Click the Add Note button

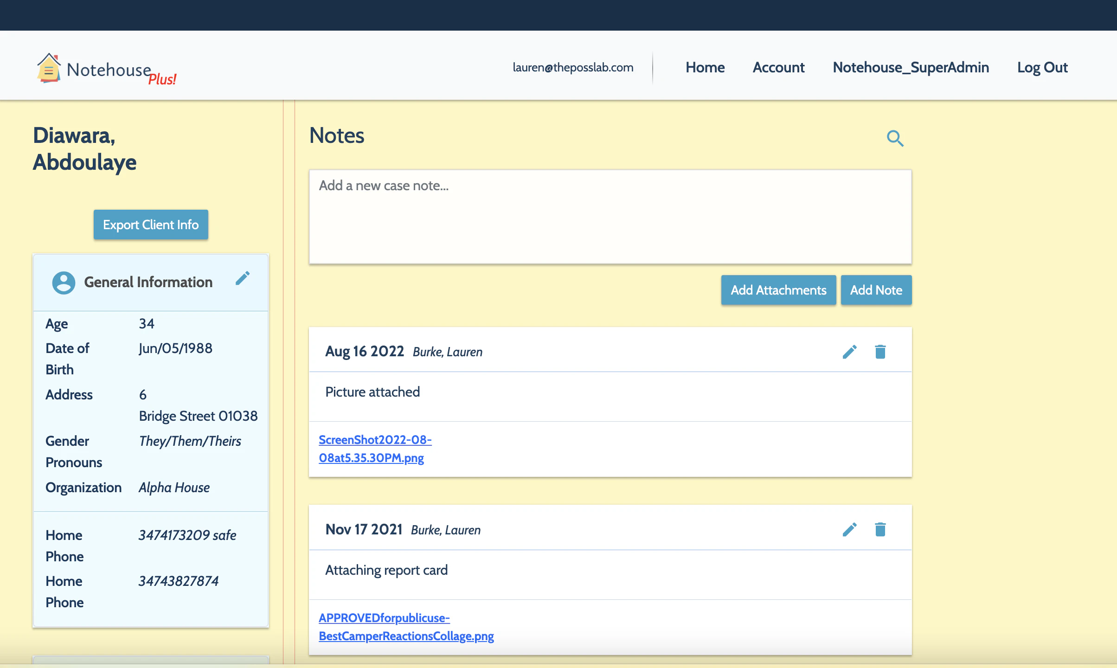coord(876,290)
